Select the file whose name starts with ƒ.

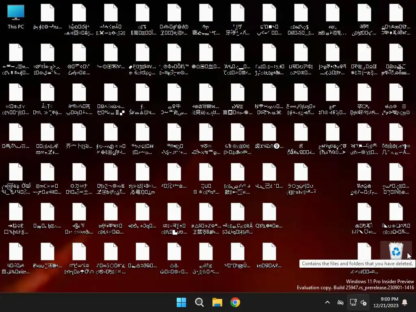[x=143, y=100]
